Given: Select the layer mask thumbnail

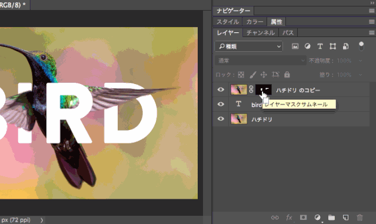Looking at the screenshot, I should pyautogui.click(x=264, y=89).
